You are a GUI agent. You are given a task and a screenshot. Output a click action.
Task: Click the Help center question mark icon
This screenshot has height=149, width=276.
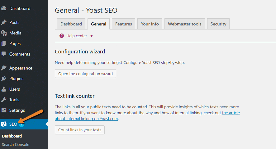click(62, 36)
